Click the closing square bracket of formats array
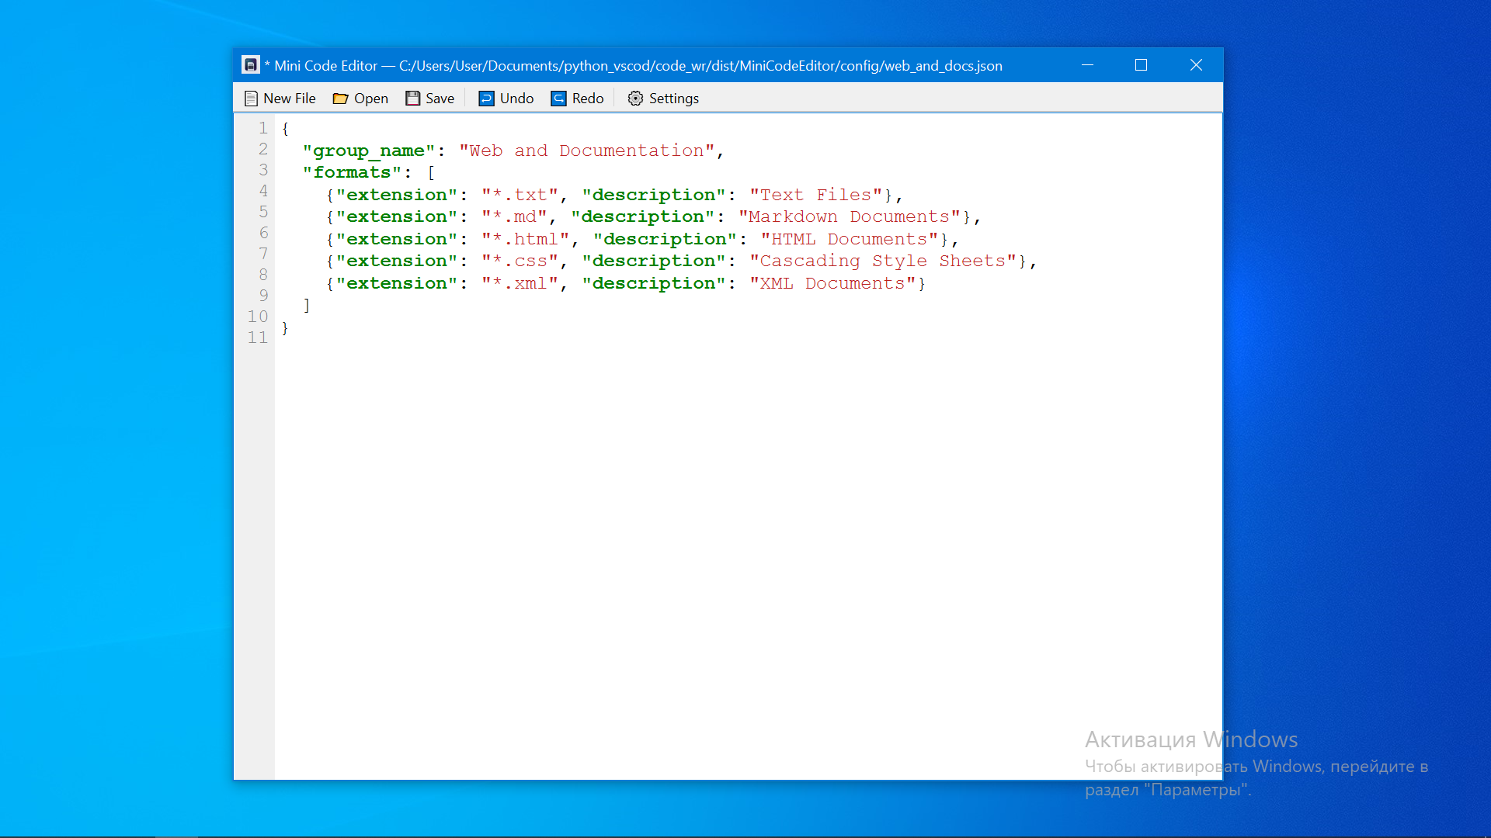Image resolution: width=1491 pixels, height=838 pixels. point(307,306)
